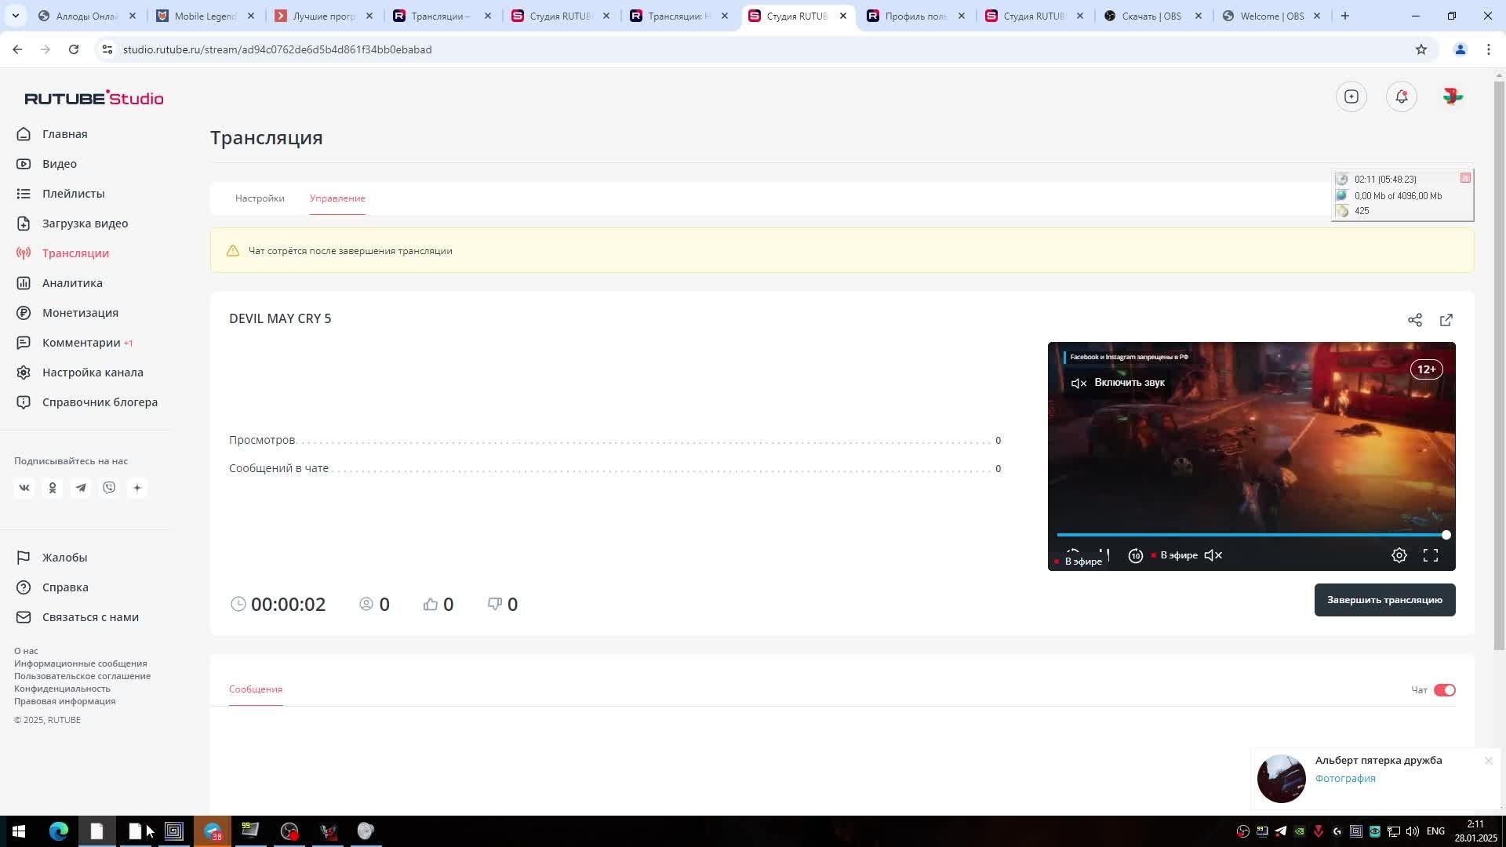Enter fullscreen in the video player
Viewport: 1506px width, 847px height.
[1430, 555]
